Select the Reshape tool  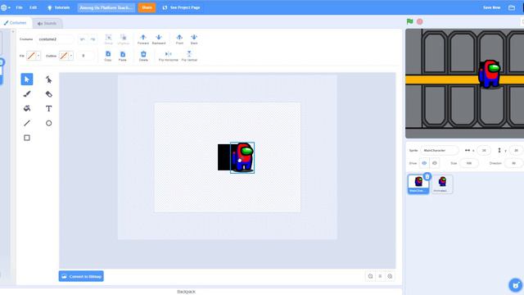coord(49,79)
